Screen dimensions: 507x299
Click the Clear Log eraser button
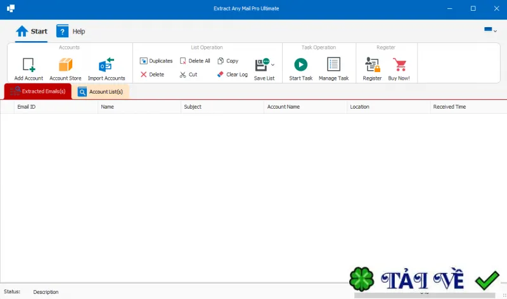point(233,75)
